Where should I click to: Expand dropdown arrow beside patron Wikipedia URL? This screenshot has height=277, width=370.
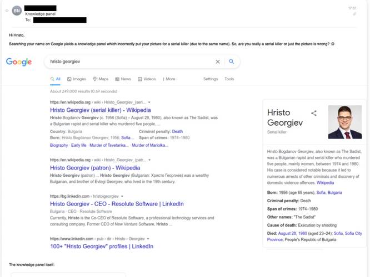(149, 160)
